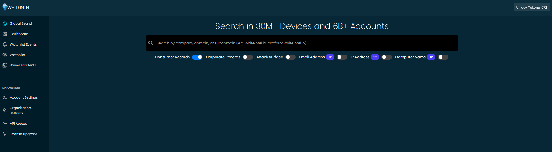Click the Dashboard grid icon
552x152 pixels.
(x=5, y=34)
